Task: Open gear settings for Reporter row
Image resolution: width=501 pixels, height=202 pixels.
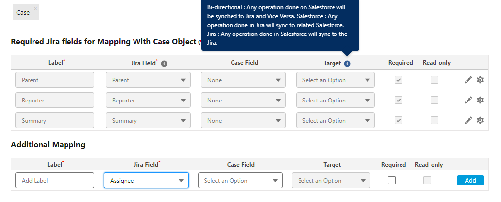Action: point(480,100)
